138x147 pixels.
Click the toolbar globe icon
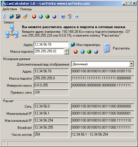11,16
